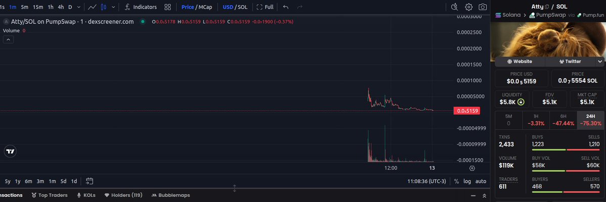This screenshot has height=202, width=606.
Task: Open the KOLs tab
Action: click(86, 195)
